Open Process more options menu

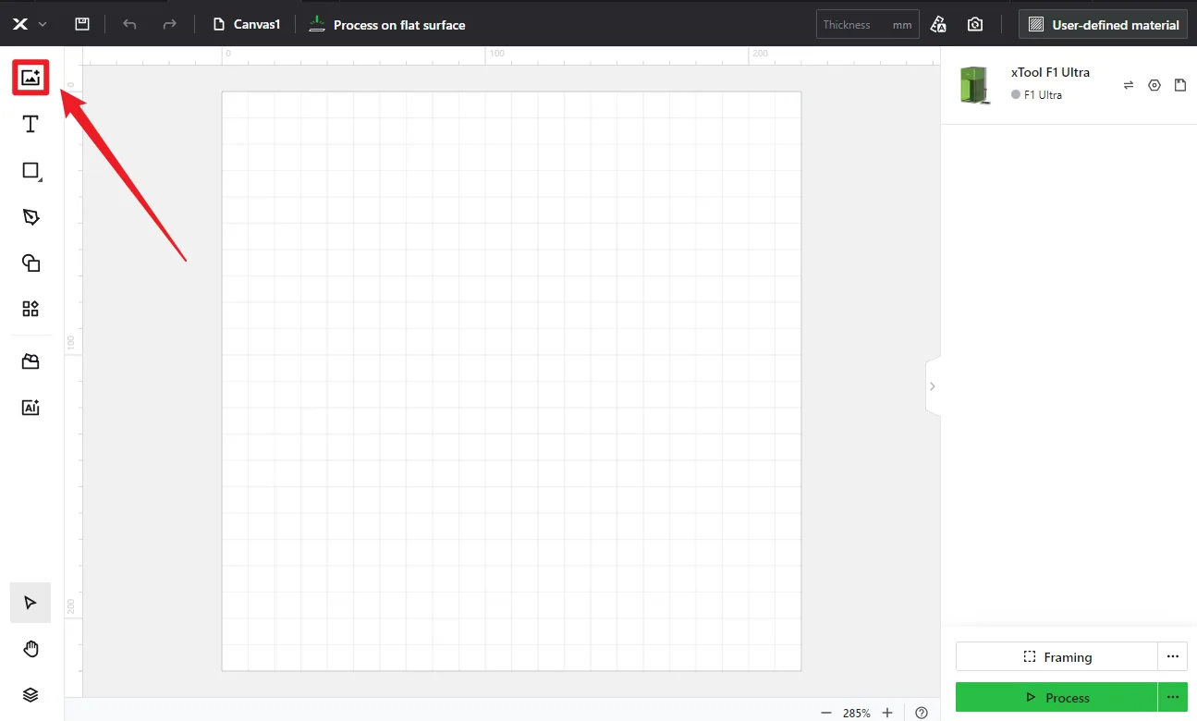click(1173, 697)
